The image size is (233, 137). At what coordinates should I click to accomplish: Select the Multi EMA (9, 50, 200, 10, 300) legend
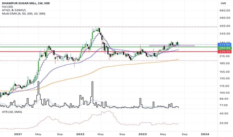coord(24,13)
